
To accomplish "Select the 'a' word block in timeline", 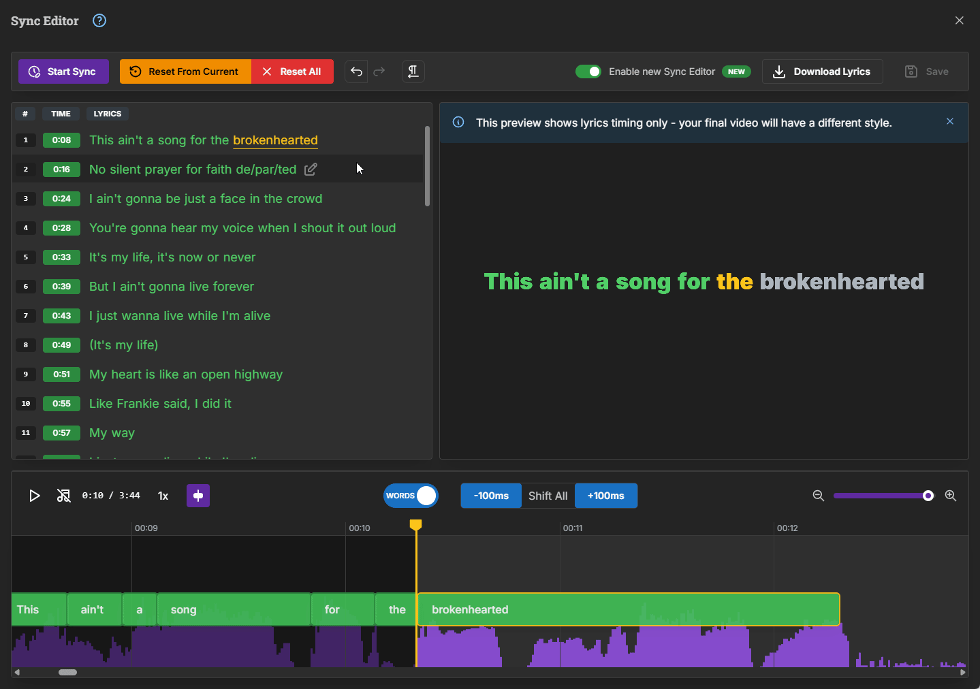I will pyautogui.click(x=140, y=609).
